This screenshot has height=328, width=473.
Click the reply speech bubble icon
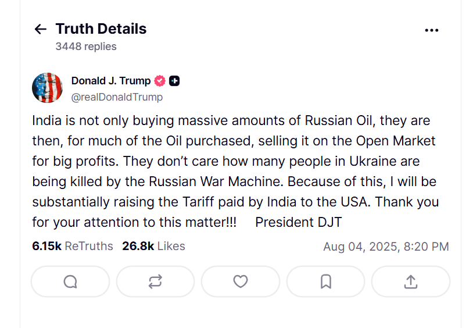[70, 281]
